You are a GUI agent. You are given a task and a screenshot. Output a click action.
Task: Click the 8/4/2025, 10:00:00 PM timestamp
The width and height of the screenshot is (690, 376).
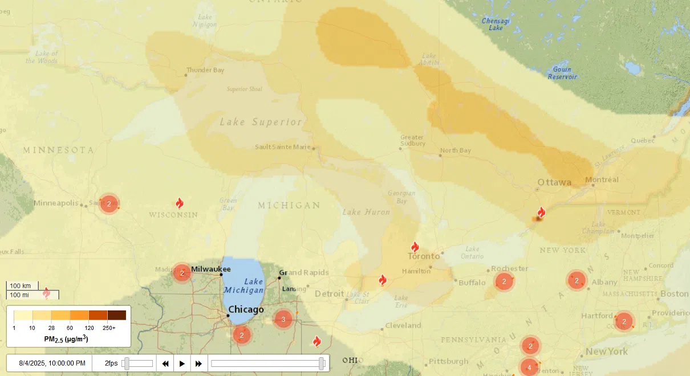coord(52,363)
